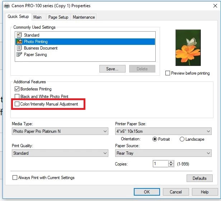Switch to the Quick Setup tab
This screenshot has height=201, width=221.
coord(18,17)
